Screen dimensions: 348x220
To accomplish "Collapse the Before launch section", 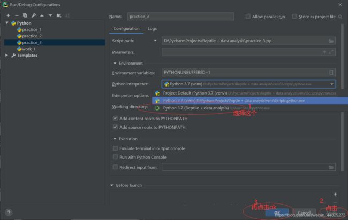I will pyautogui.click(x=112, y=185).
